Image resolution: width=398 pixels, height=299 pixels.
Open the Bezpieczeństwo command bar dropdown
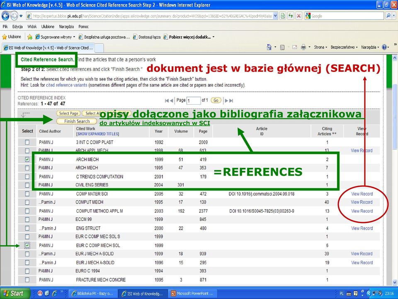coord(344,47)
